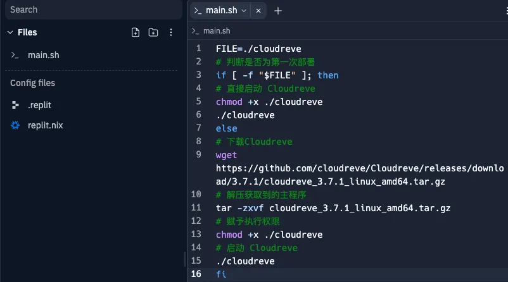The height and width of the screenshot is (282, 508).
Task: Collapse the Files section chevron
Action: [10, 32]
